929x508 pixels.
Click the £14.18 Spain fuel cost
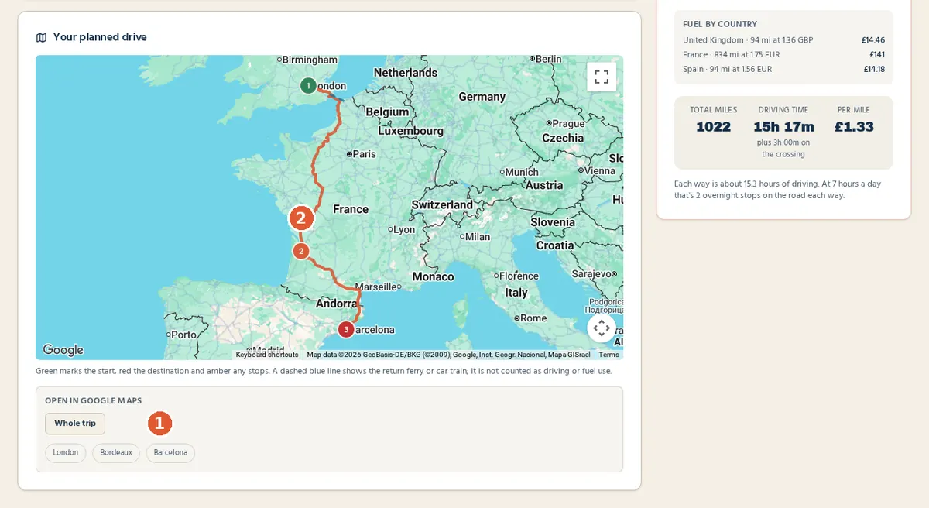[x=874, y=69]
